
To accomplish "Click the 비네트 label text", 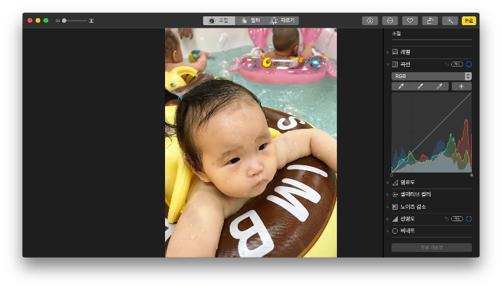I will click(x=407, y=231).
